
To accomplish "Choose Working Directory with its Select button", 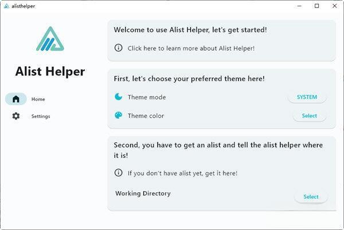I will (x=311, y=197).
